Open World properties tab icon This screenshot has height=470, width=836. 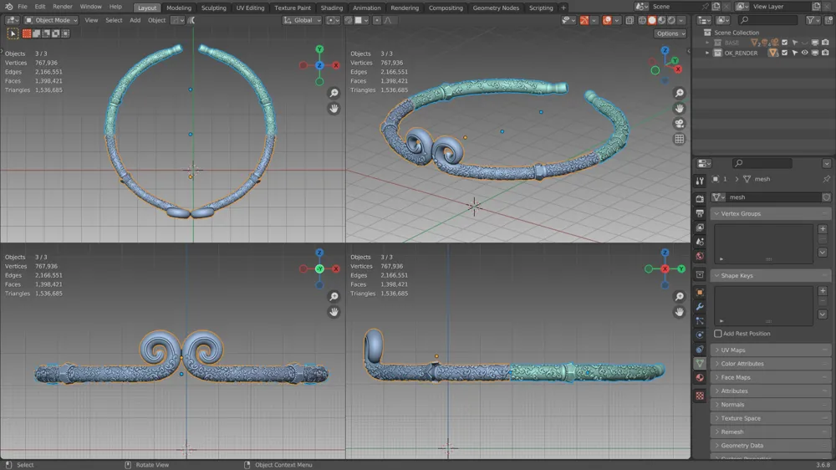(700, 256)
